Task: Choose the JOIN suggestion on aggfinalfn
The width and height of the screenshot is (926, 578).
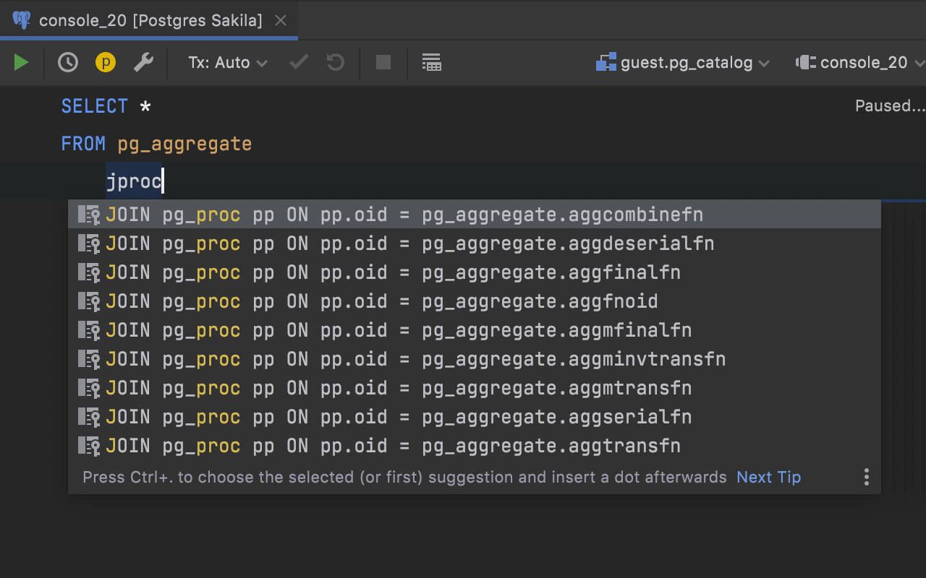Action: pyautogui.click(x=392, y=272)
